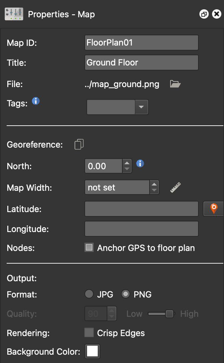Click the file path ../map_ground.png

click(x=122, y=84)
